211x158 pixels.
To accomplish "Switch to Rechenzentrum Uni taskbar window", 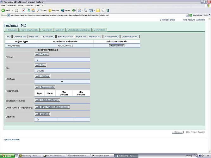I will coord(78,156).
